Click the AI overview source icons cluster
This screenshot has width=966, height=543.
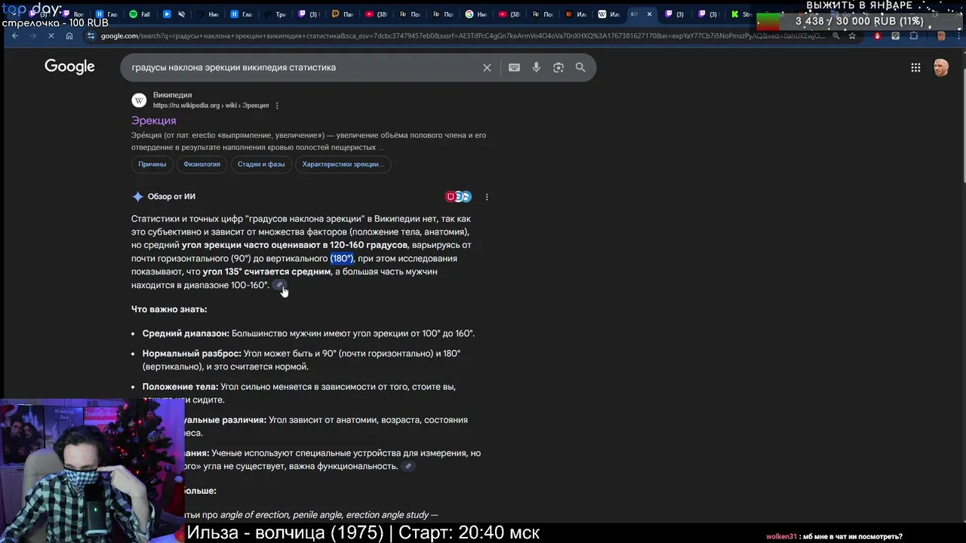(x=458, y=197)
